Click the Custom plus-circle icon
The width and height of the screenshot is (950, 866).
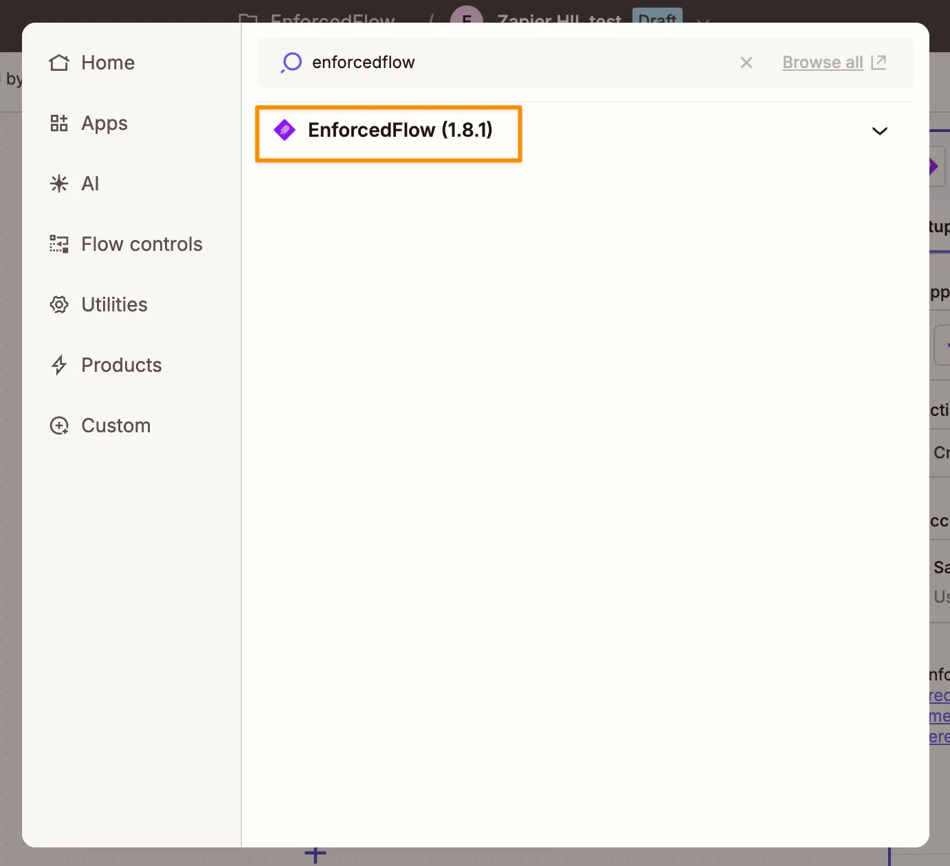59,425
